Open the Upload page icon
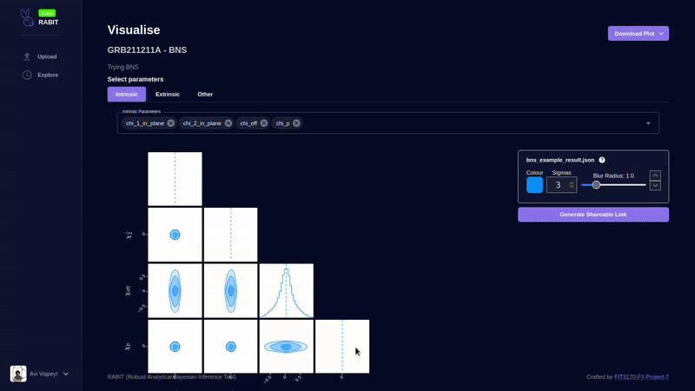 pos(27,56)
